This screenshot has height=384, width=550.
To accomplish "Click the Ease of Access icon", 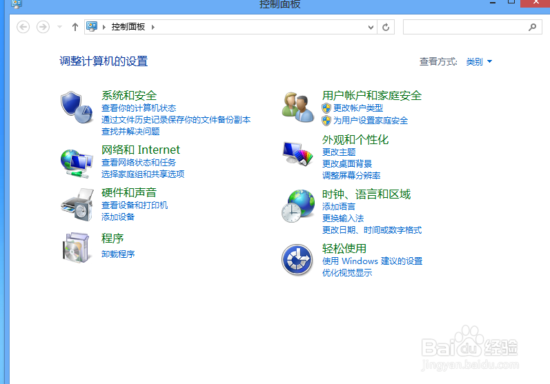I will (x=297, y=260).
